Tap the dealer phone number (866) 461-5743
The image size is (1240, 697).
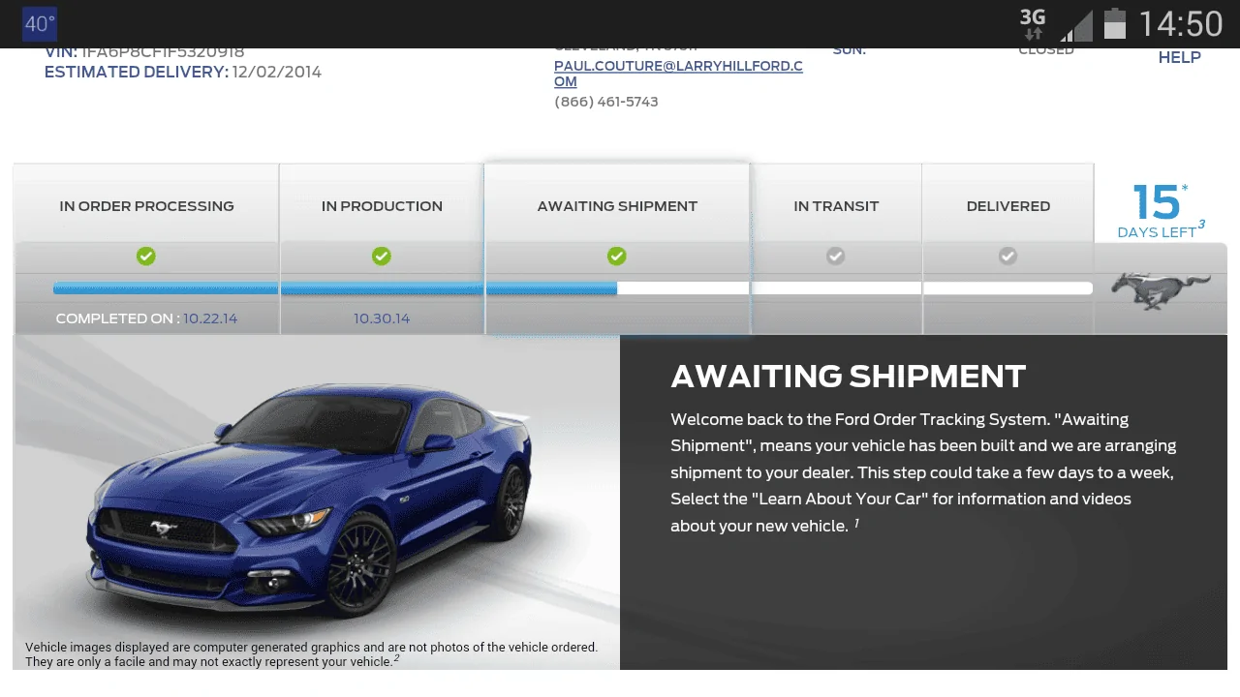pyautogui.click(x=606, y=102)
